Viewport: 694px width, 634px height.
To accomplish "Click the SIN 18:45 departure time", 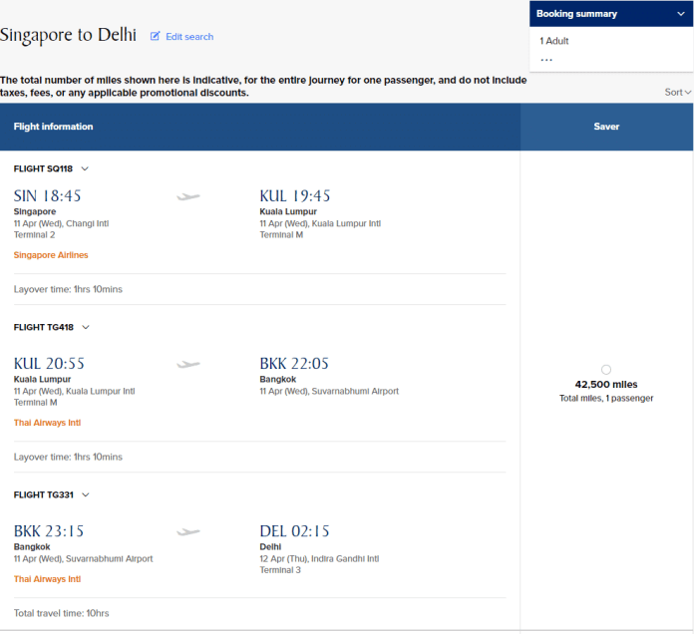I will pos(47,195).
